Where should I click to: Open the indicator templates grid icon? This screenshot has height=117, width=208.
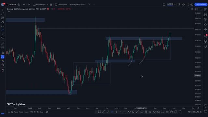pyautogui.click(x=51, y=5)
